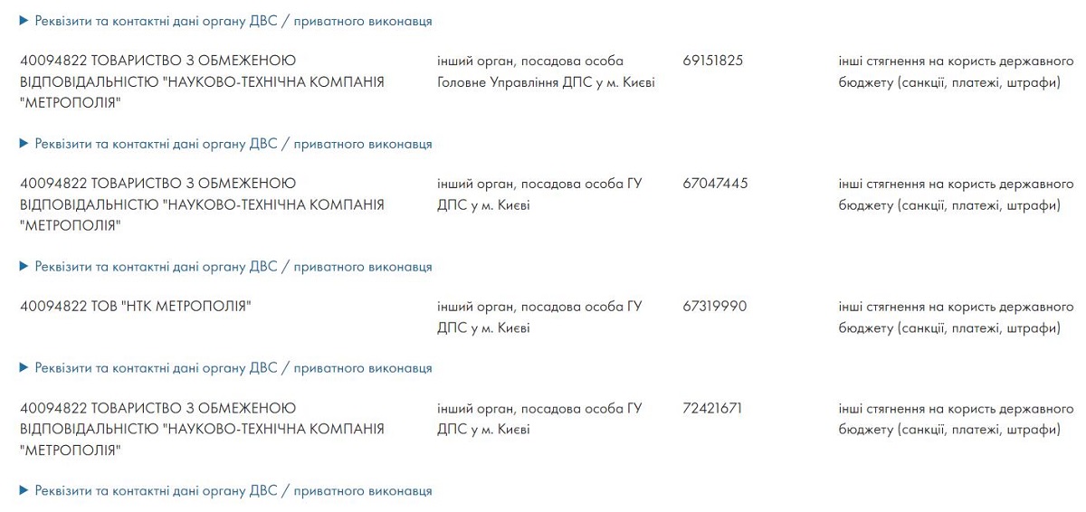The width and height of the screenshot is (1086, 512).
Task: Select enforcement number 72421671
Action: point(712,408)
